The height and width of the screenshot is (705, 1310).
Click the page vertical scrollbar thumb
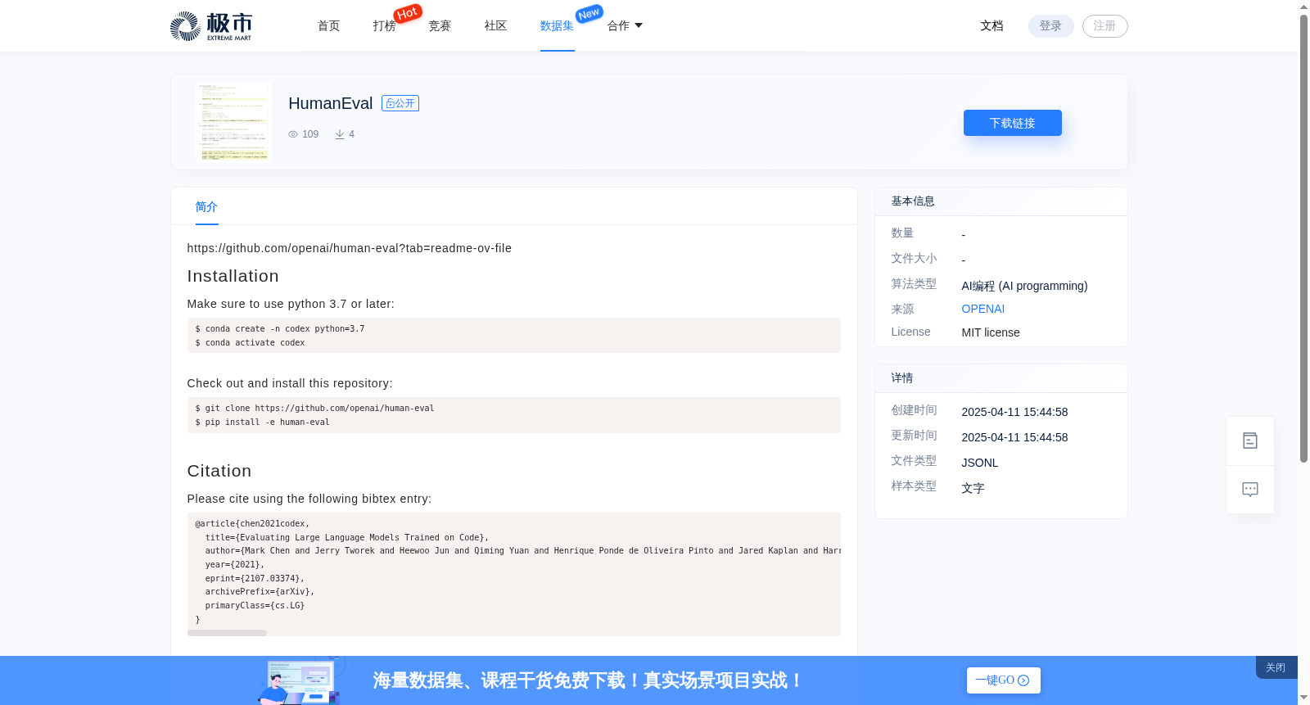(x=1303, y=237)
